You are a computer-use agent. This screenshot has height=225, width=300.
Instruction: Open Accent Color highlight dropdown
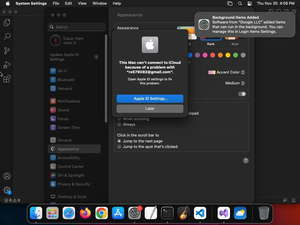pyautogui.click(x=226, y=72)
